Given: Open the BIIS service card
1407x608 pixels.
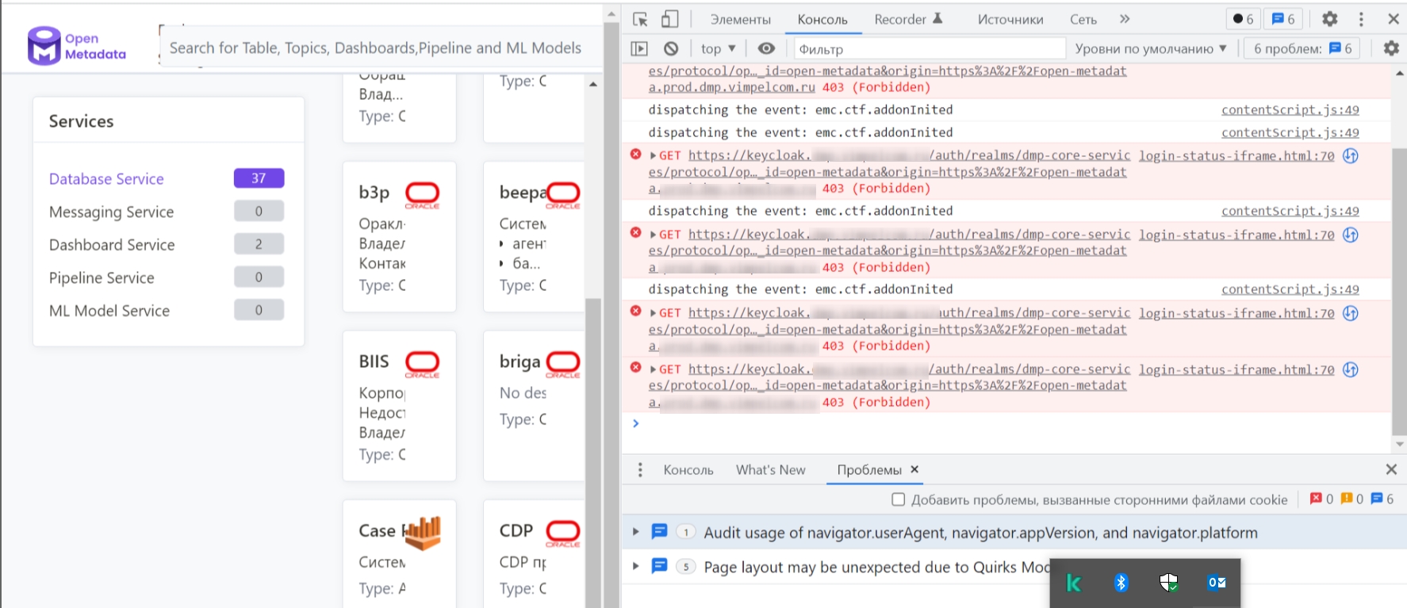Looking at the screenshot, I should [x=399, y=406].
